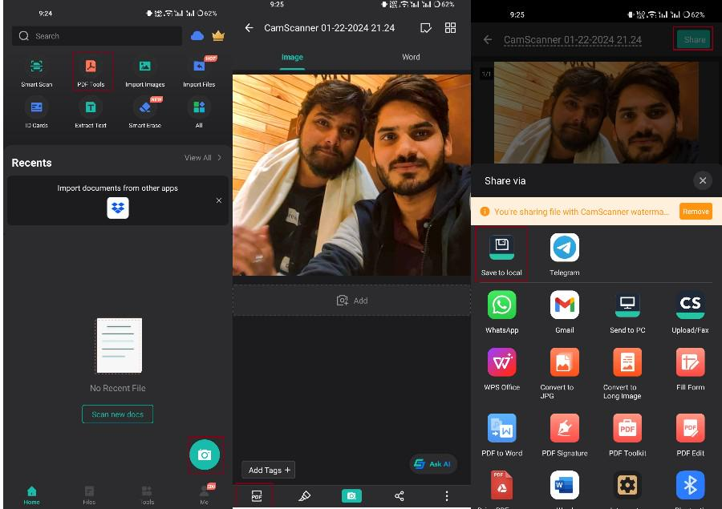Tap the note/comment icon in document header

[426, 28]
